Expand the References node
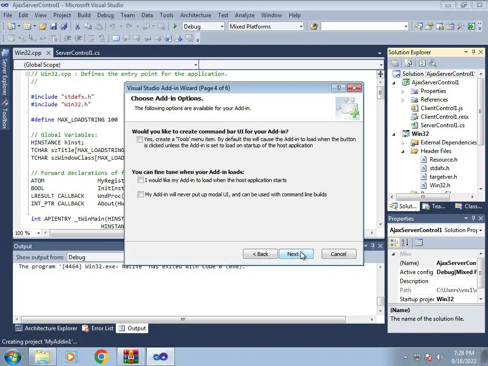Screen dimensions: 488x366 click(403, 100)
